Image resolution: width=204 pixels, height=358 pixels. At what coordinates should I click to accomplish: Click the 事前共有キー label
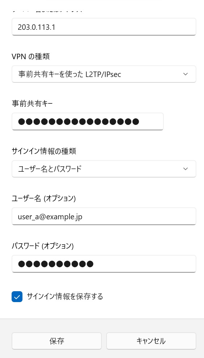pos(32,104)
